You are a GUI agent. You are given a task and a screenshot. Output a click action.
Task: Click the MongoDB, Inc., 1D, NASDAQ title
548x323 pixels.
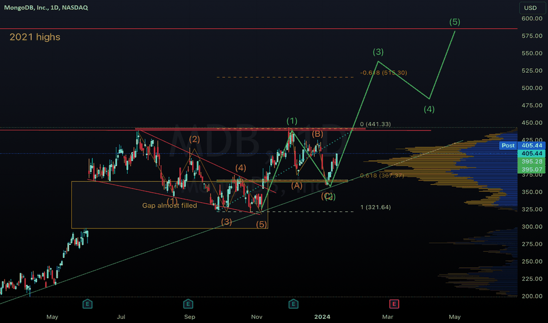click(46, 7)
